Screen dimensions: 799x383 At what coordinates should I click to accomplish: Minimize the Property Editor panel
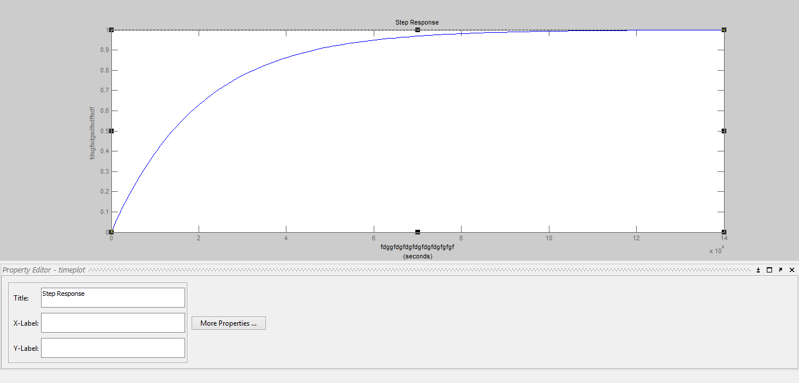[759, 270]
